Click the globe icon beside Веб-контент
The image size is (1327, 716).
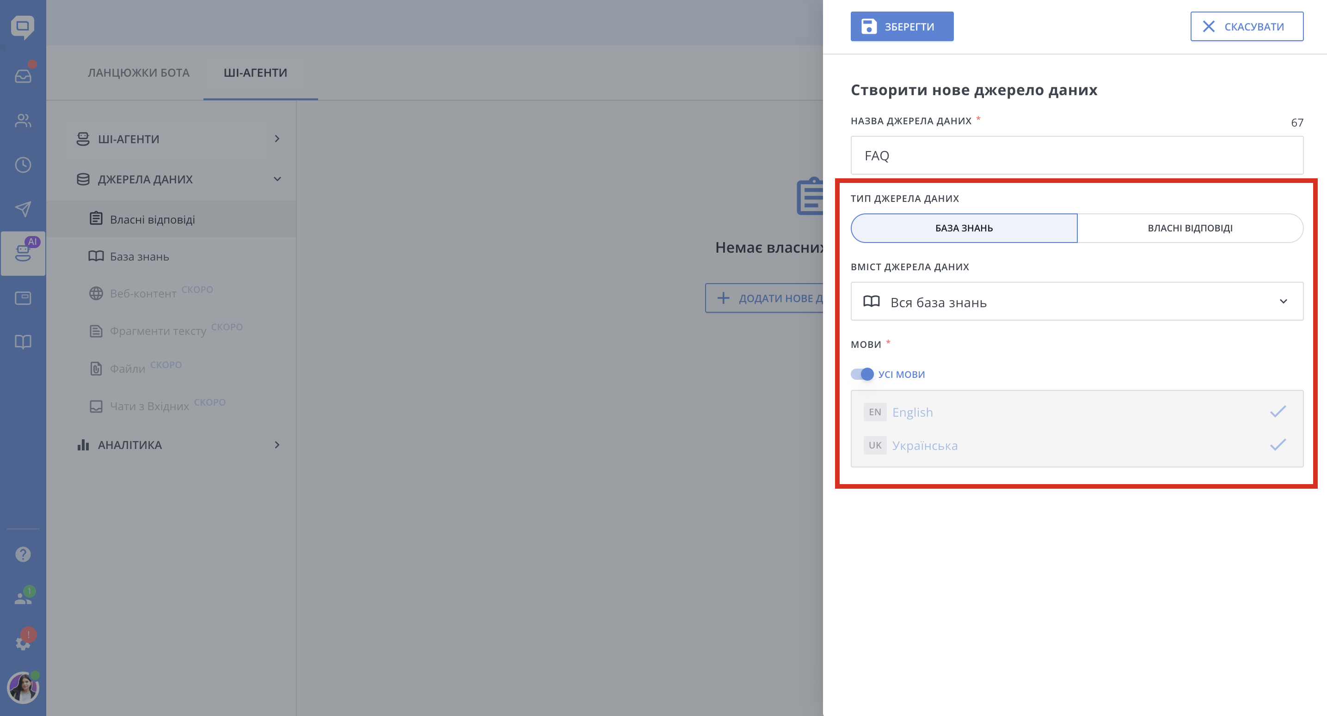(96, 293)
